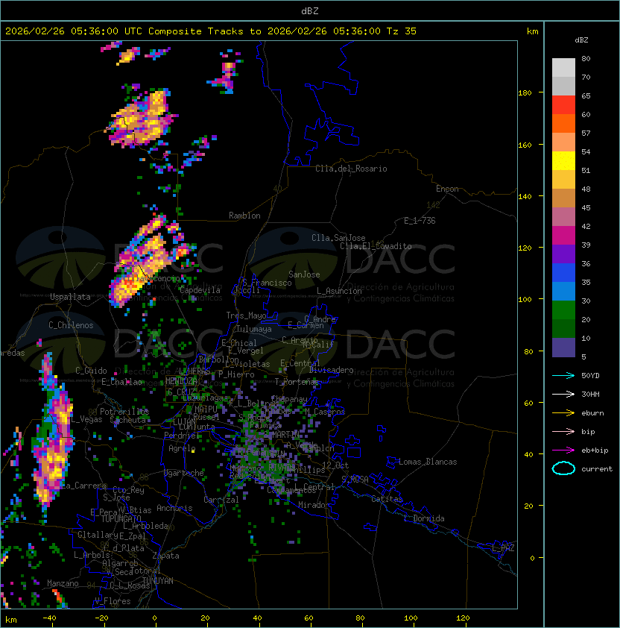Pick the slate purple 5–10 dBZ swatch

pos(563,348)
